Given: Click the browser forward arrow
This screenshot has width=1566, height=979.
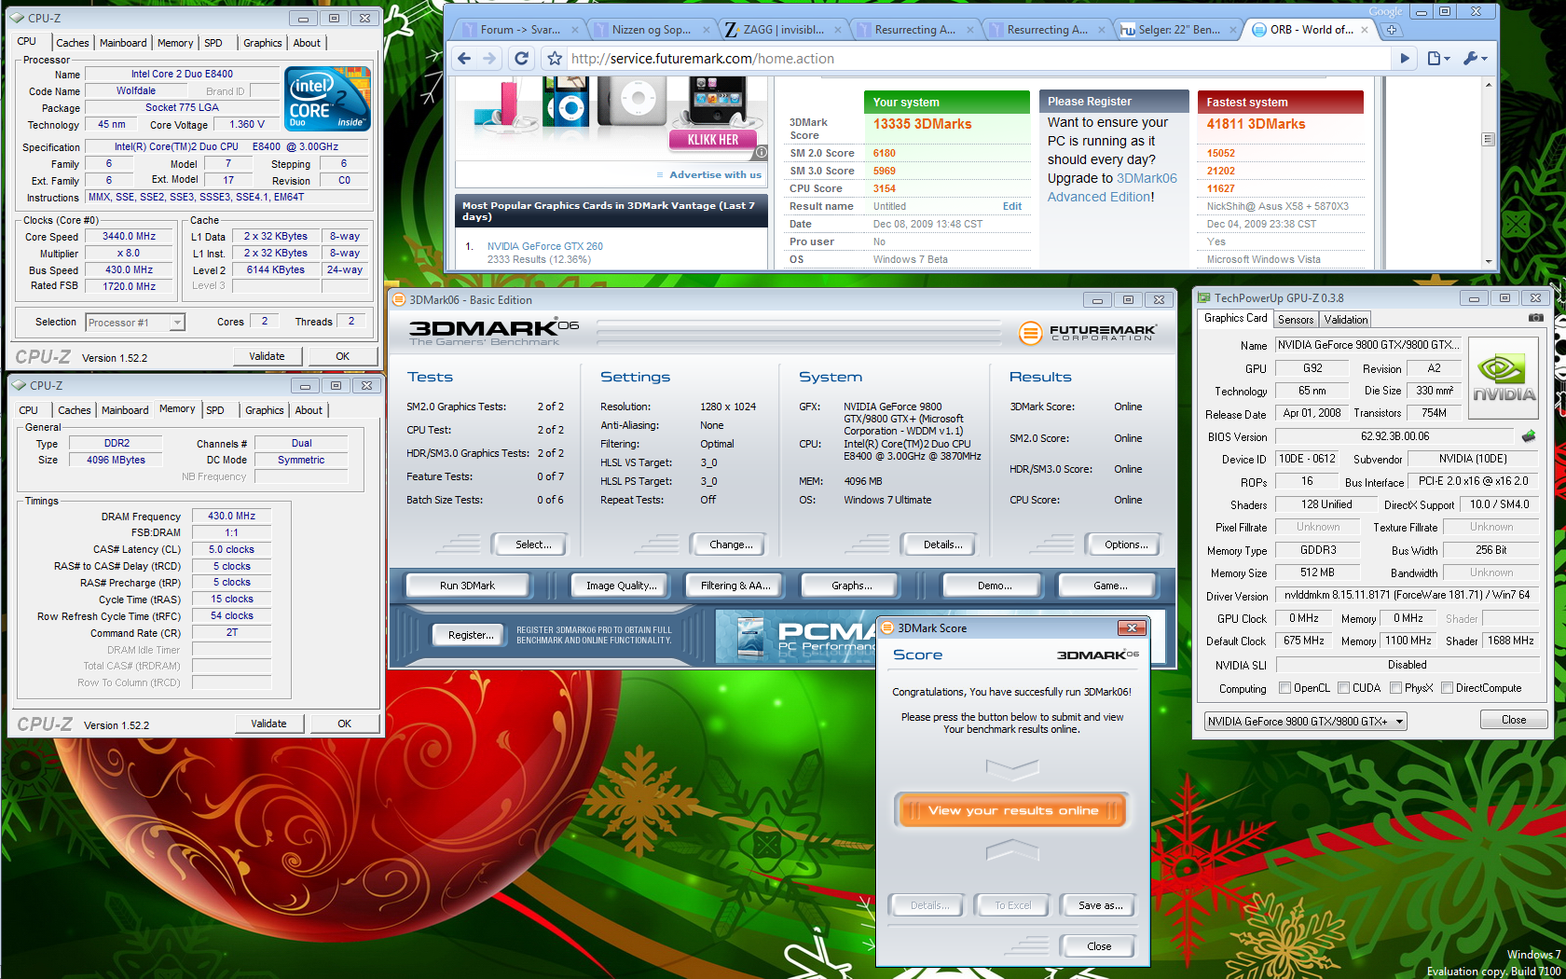Looking at the screenshot, I should (x=489, y=59).
